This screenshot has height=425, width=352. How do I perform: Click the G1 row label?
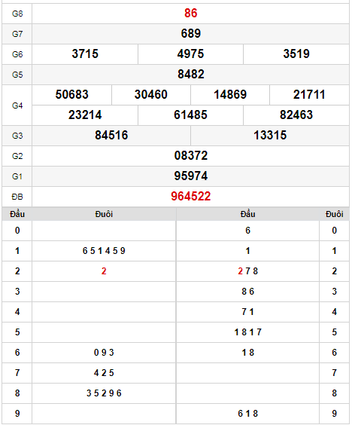coord(17,176)
